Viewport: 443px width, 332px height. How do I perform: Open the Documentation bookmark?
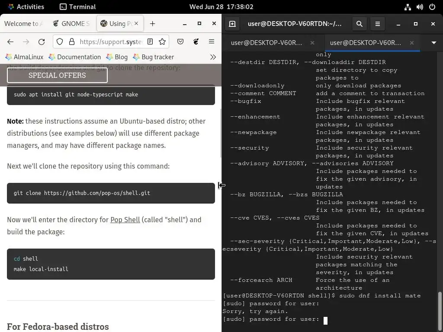(x=74, y=57)
